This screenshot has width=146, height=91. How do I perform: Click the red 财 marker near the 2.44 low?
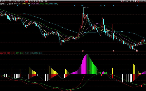pyautogui.click(x=137, y=51)
